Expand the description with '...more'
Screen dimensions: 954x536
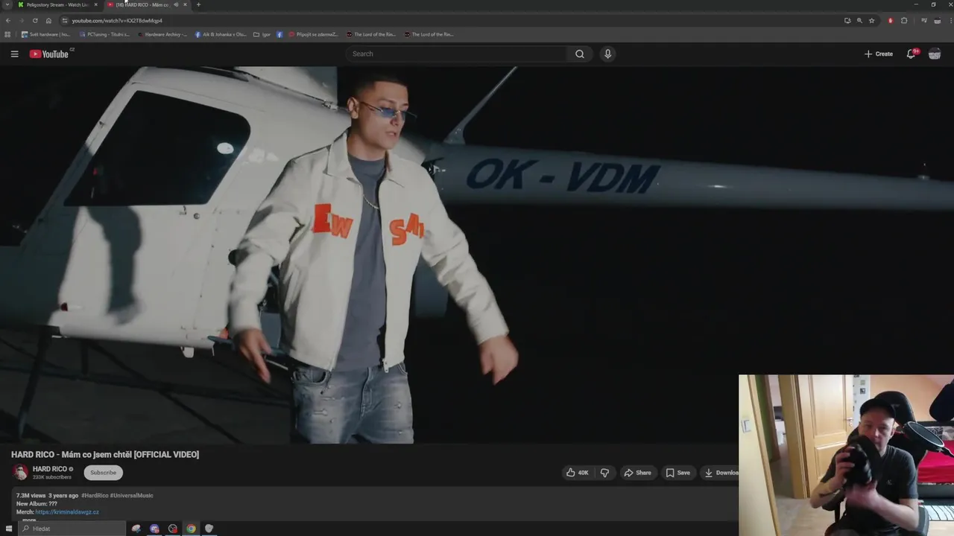tap(28, 520)
